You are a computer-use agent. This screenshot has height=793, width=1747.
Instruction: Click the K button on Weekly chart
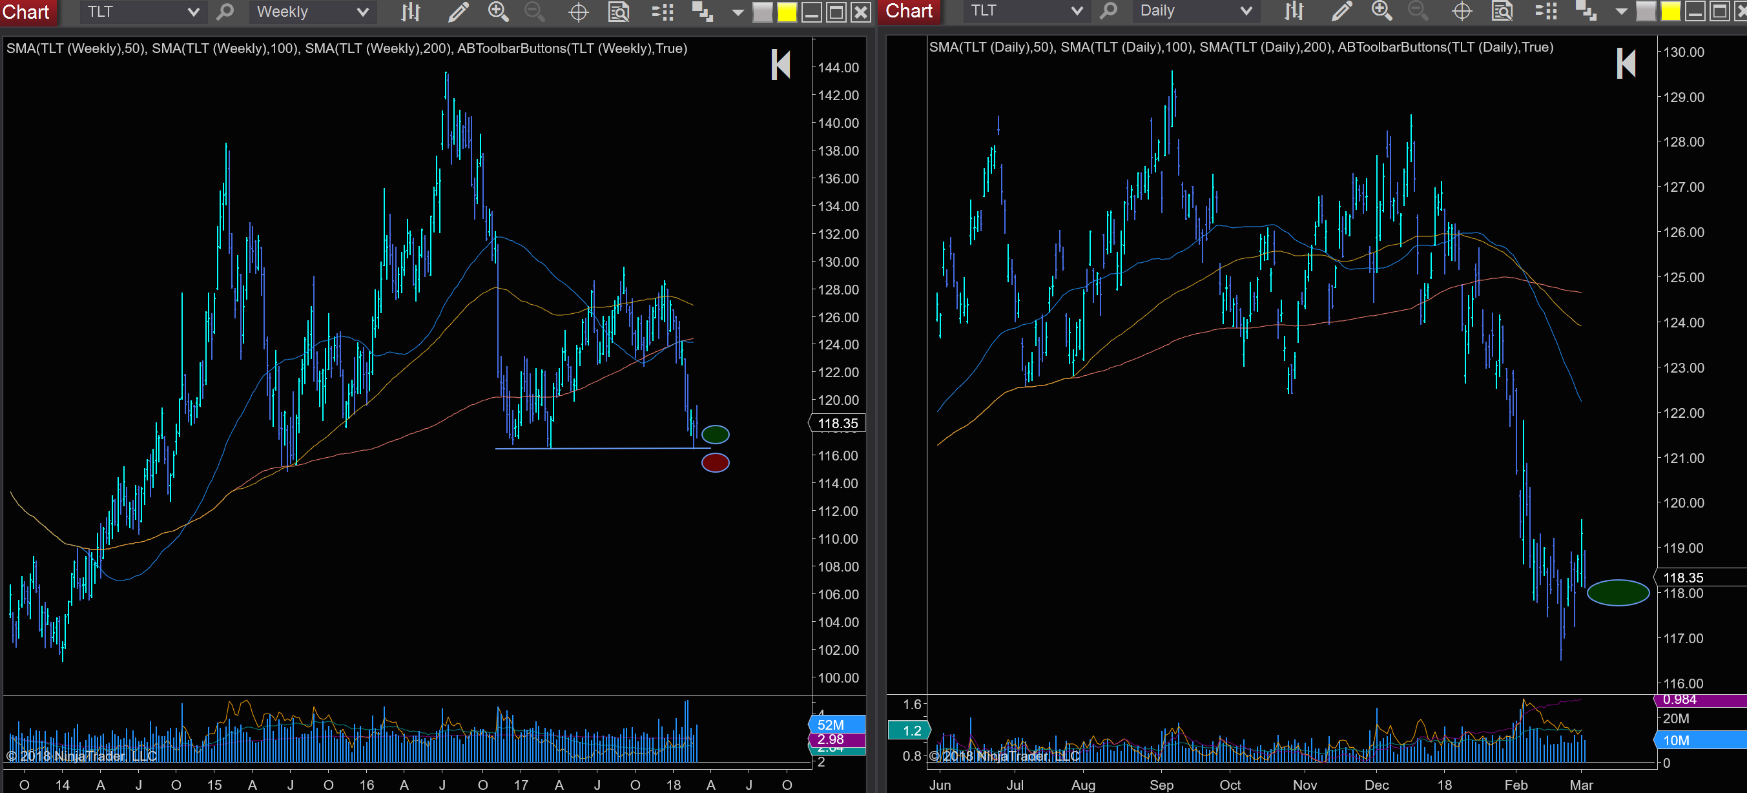coord(781,65)
